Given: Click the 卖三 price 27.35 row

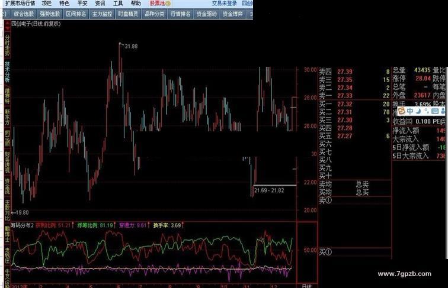Looking at the screenshot, I should (x=354, y=80).
